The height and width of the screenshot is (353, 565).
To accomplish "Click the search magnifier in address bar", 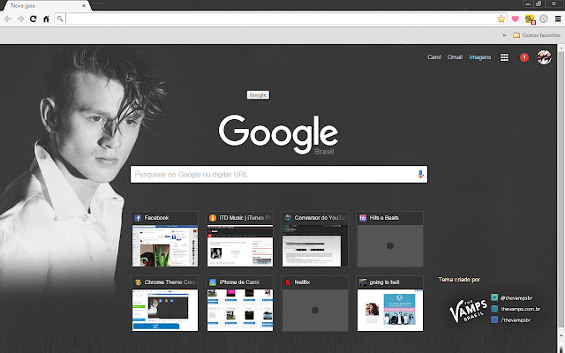I will coord(60,19).
